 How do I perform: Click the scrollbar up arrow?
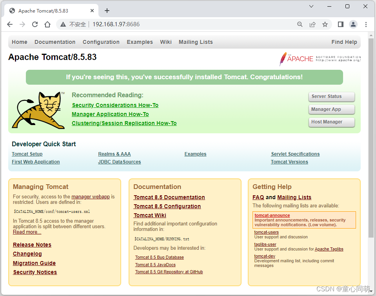pos(371,35)
